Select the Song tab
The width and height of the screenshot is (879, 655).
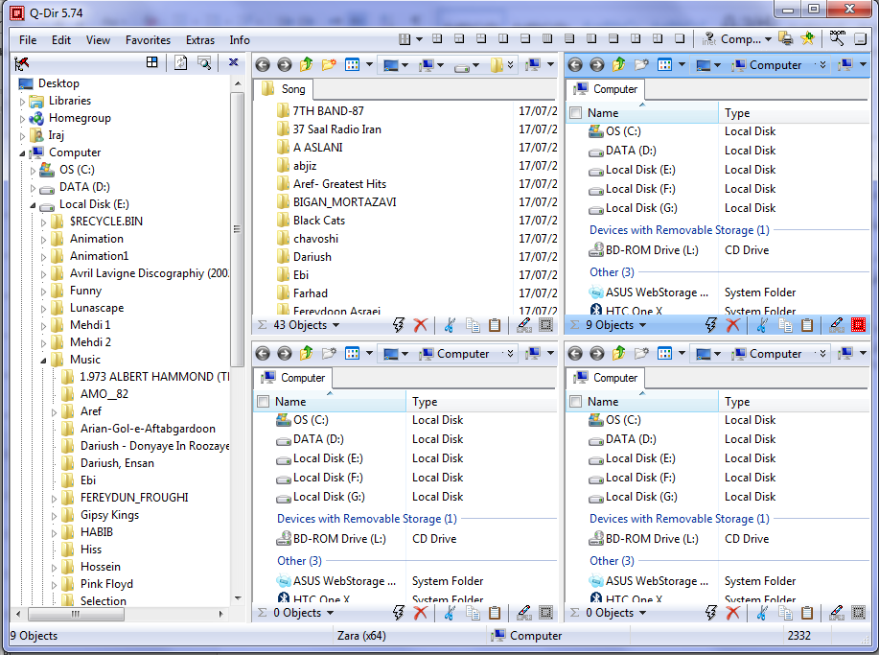pyautogui.click(x=285, y=89)
